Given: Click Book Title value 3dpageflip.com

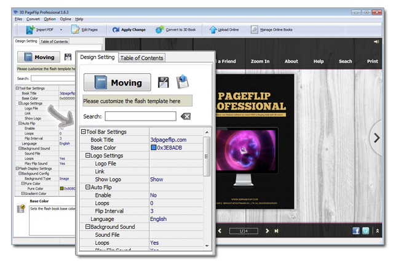Looking at the screenshot, I should coord(168,140).
